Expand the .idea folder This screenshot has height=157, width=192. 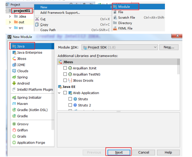tap(10, 16)
